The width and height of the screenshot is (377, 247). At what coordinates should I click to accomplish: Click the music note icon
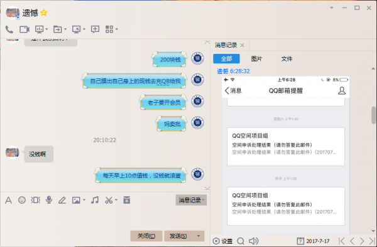(x=95, y=200)
